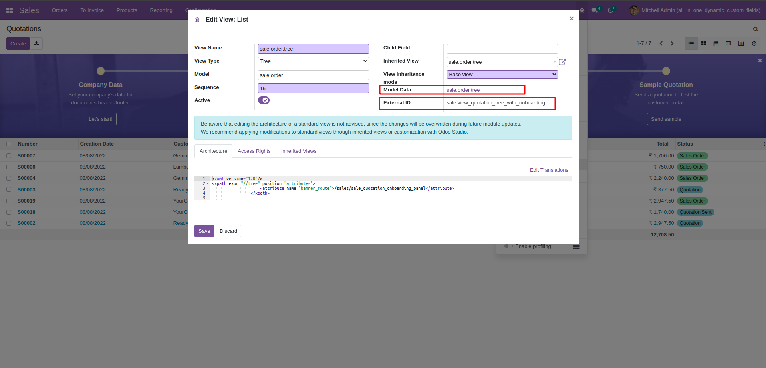Open the external link for Inherited View
This screenshot has height=368, width=766.
click(x=562, y=62)
